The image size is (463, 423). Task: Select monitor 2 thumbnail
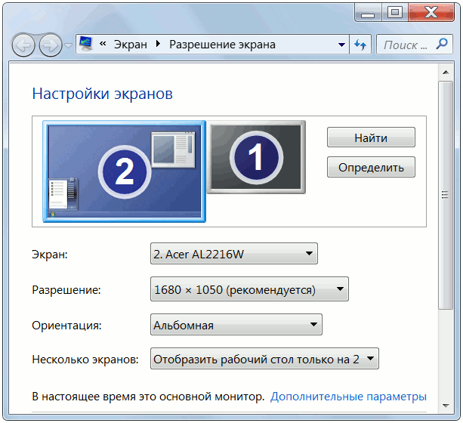point(125,171)
